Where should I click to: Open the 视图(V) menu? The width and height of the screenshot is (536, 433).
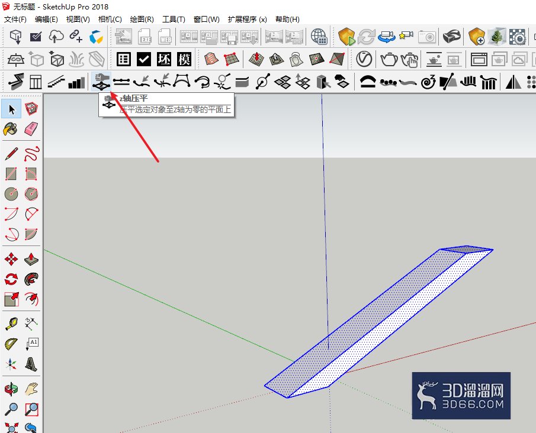click(x=78, y=20)
